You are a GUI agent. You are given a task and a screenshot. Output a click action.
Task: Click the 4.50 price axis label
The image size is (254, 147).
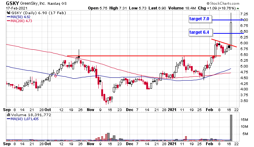244,78
